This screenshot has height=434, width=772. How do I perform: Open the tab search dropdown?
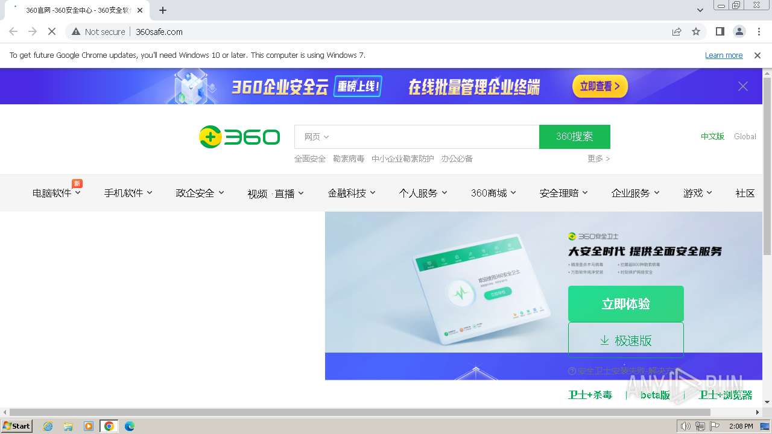coord(700,10)
